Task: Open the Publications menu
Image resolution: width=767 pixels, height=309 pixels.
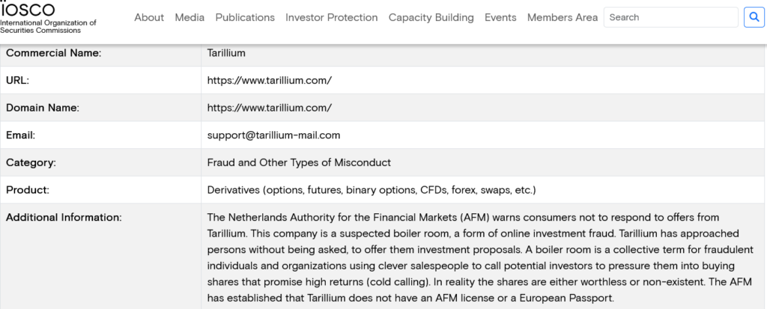Action: [245, 17]
